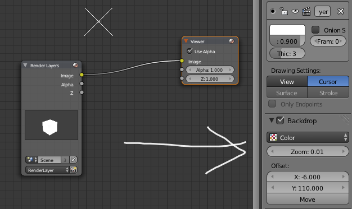Enable the Onion Skin checkbox
The height and width of the screenshot is (209, 352).
click(x=315, y=30)
